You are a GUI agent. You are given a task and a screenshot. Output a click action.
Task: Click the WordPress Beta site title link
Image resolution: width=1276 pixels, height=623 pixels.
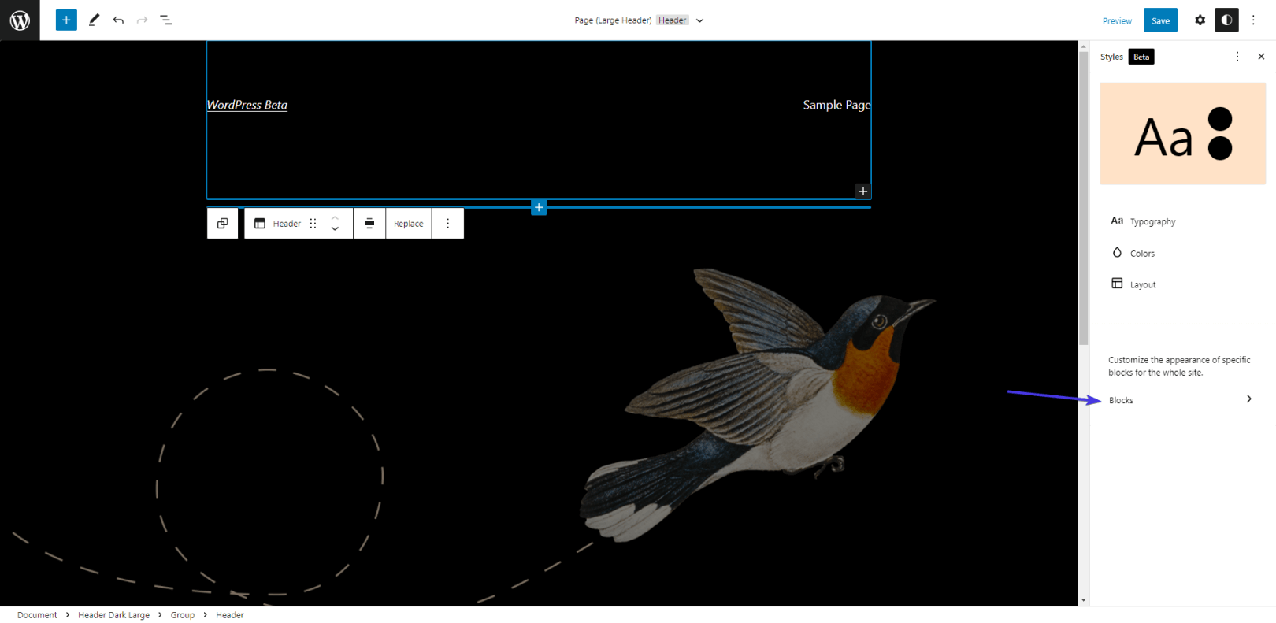(247, 105)
